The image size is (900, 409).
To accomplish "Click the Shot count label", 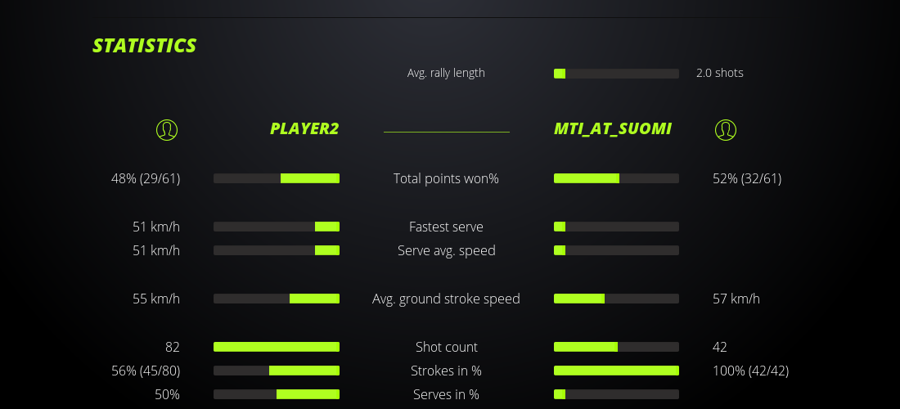I will click(446, 347).
